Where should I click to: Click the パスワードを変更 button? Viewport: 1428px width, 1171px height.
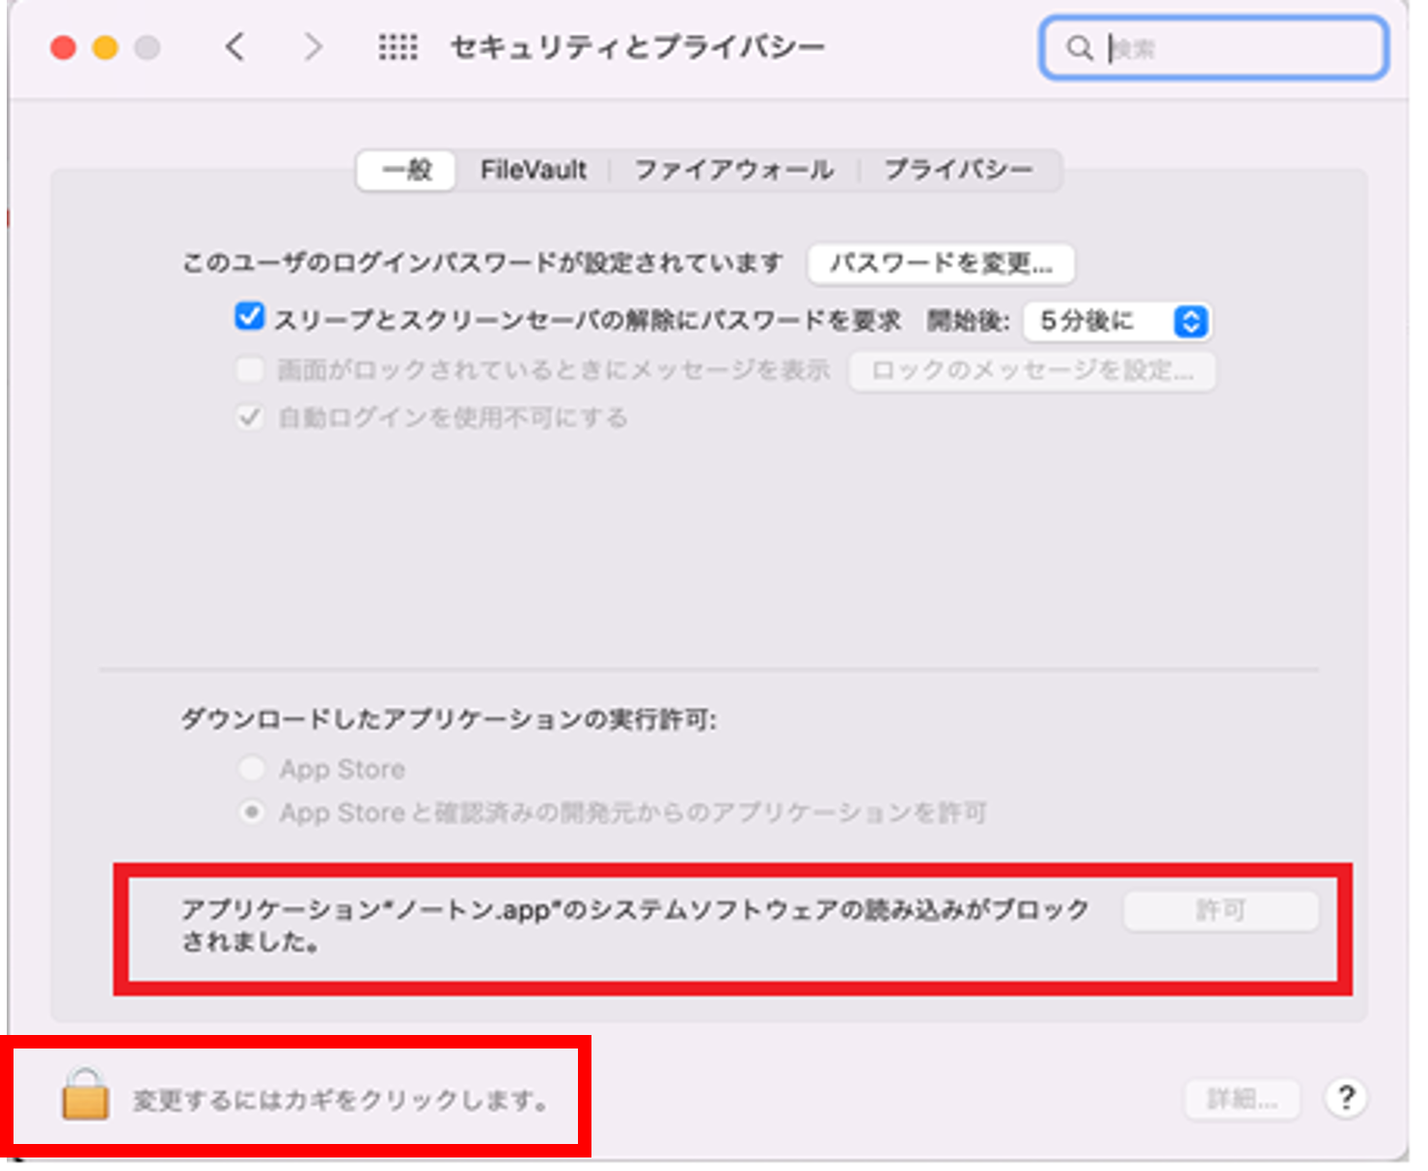[941, 263]
